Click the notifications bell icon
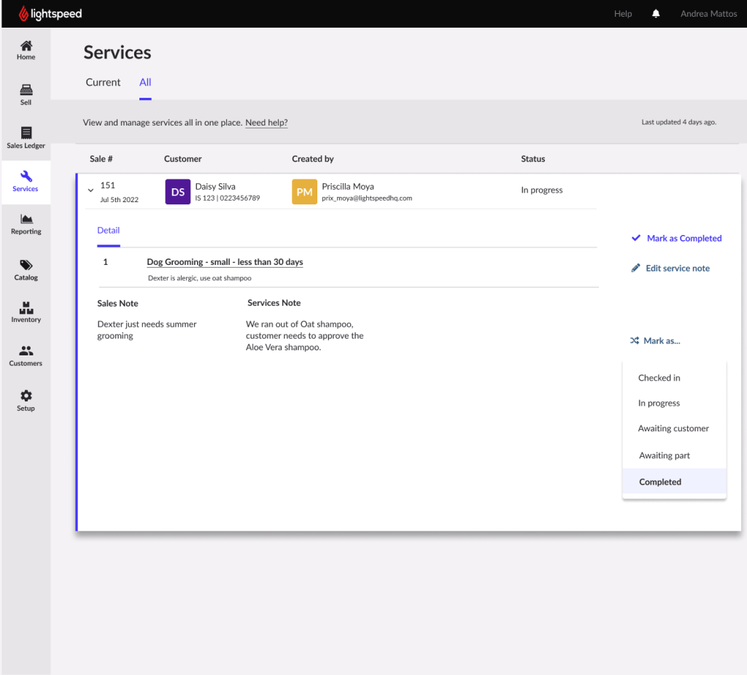The height and width of the screenshot is (675, 747). click(656, 14)
